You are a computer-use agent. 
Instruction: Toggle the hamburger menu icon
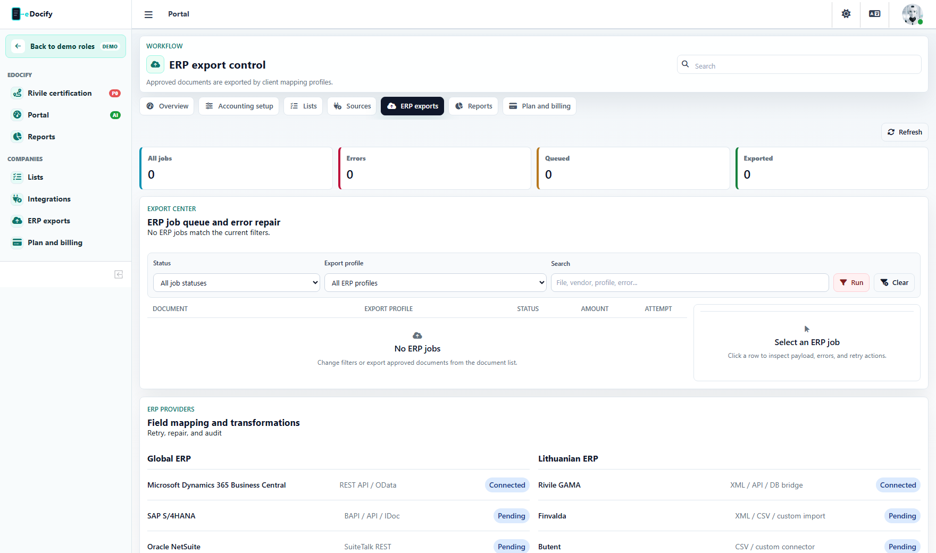point(148,14)
